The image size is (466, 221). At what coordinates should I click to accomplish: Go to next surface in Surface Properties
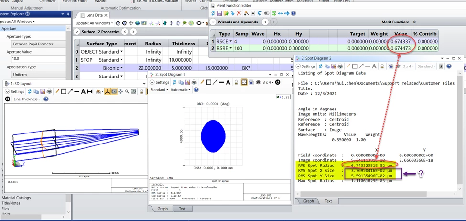(x=133, y=32)
